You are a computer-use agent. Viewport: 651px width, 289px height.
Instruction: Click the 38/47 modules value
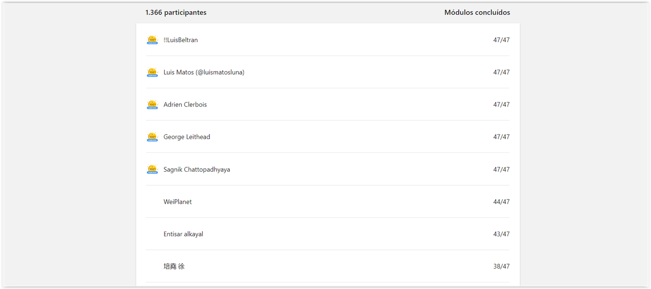501,266
